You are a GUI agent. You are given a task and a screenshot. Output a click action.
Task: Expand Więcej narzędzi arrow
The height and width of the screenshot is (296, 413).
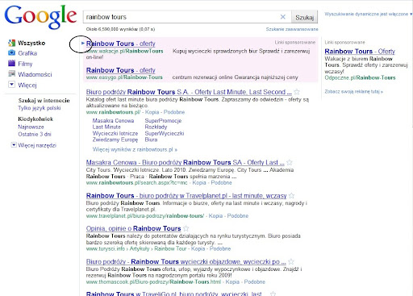[x=14, y=145]
